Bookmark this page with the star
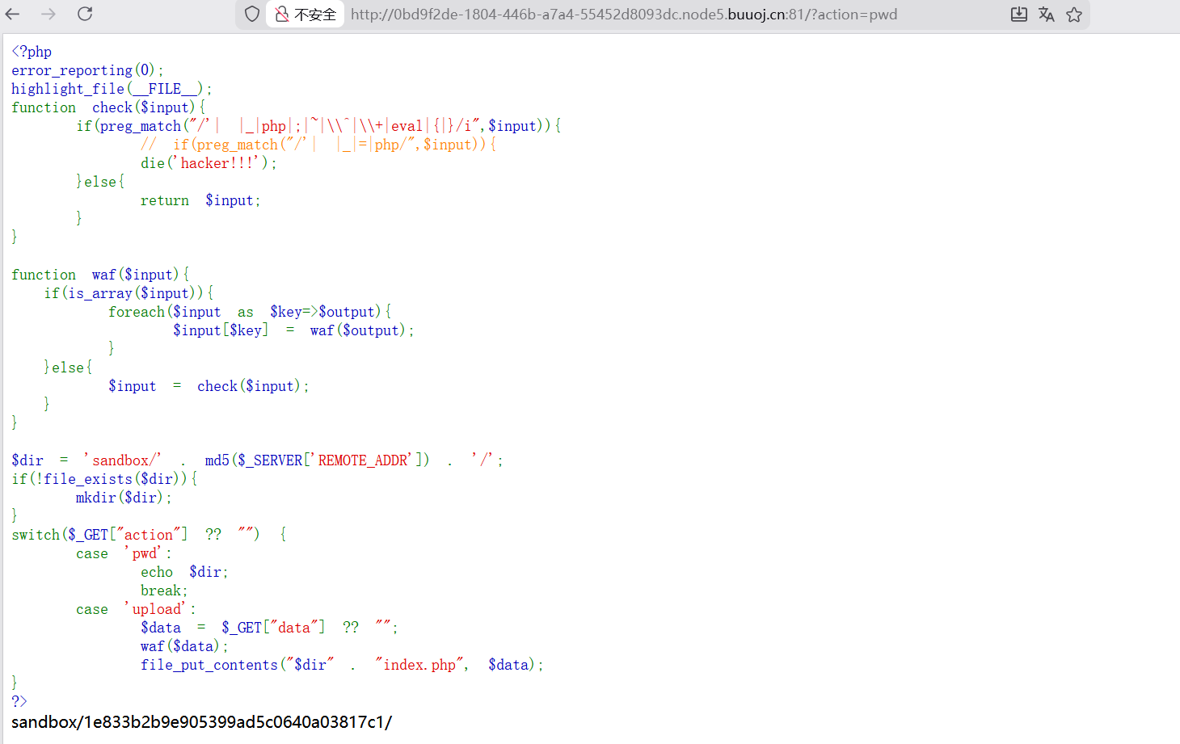 tap(1073, 14)
